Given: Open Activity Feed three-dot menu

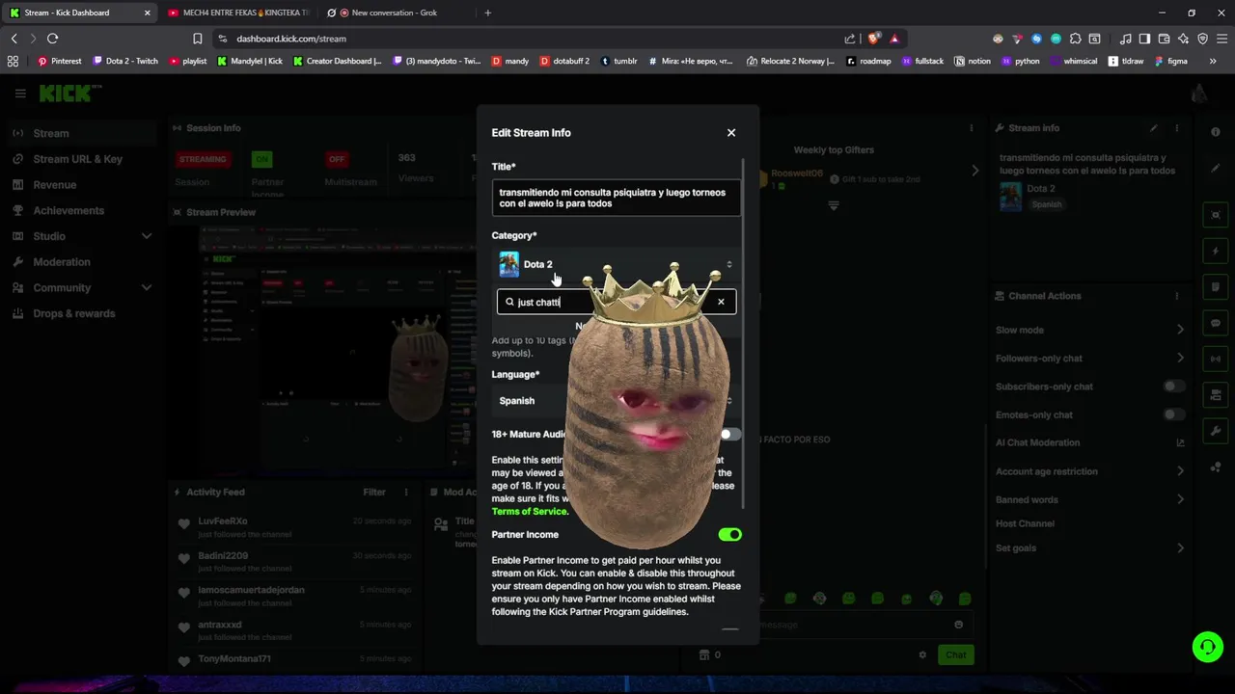Looking at the screenshot, I should 406,492.
